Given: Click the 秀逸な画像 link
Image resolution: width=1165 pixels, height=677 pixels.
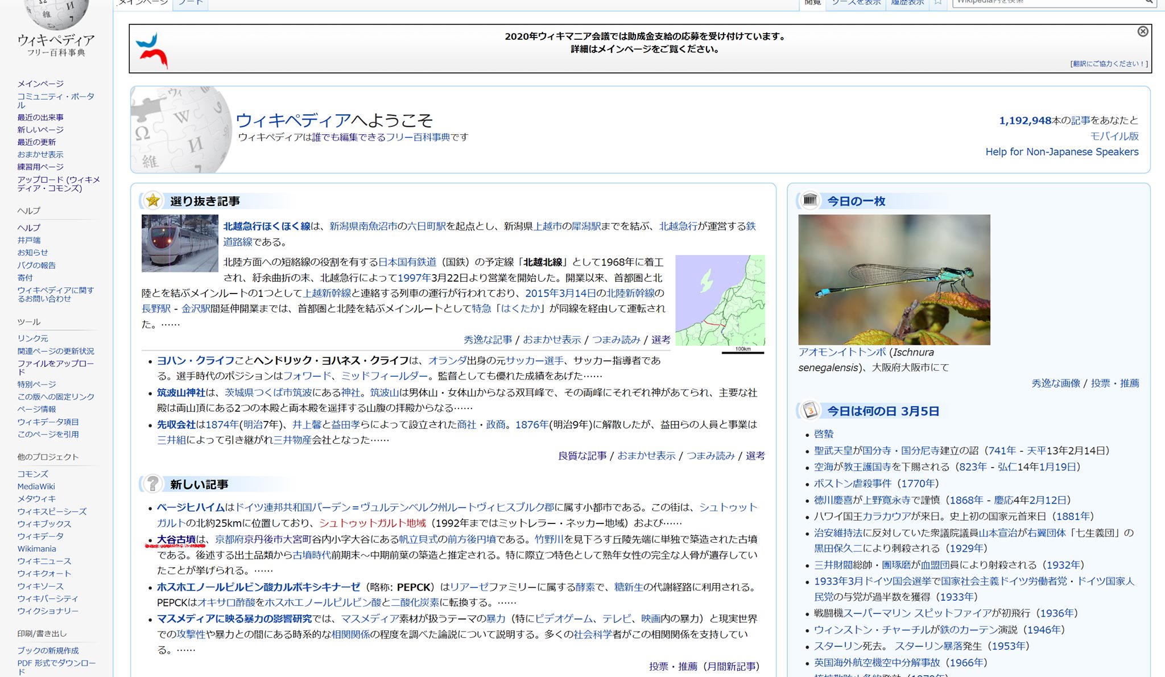Looking at the screenshot, I should tap(1056, 383).
